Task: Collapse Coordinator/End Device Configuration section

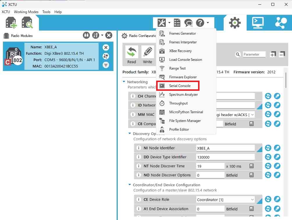Action: coord(130,185)
